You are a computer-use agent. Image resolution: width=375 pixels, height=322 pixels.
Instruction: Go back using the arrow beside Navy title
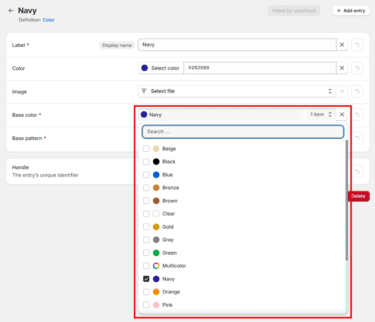[11, 10]
